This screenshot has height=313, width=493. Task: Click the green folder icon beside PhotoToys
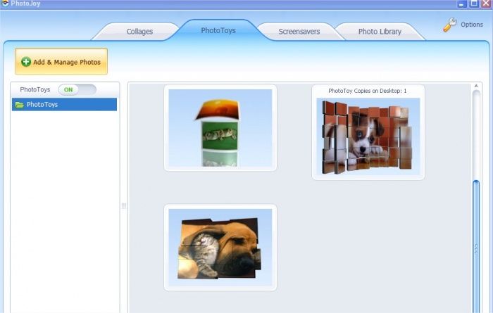20,105
